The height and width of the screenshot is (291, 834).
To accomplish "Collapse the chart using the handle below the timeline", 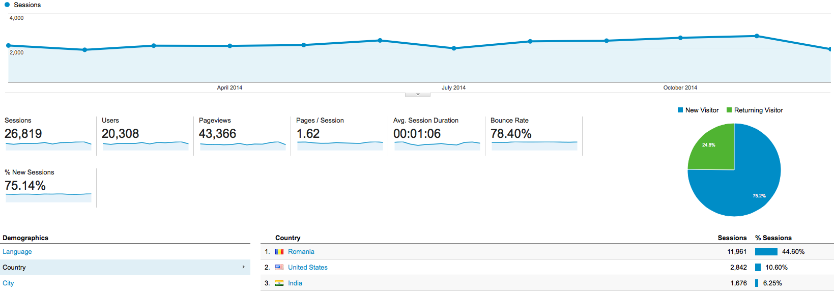I will (x=418, y=95).
